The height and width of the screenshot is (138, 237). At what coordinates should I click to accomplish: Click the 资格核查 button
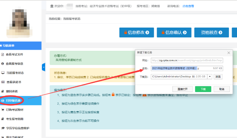point(211,32)
